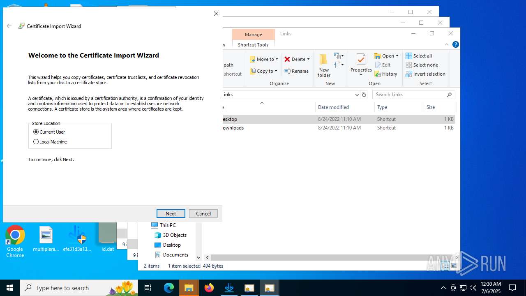The width and height of the screenshot is (526, 296).
Task: Go back using the wizard back arrow
Action: tap(9, 26)
